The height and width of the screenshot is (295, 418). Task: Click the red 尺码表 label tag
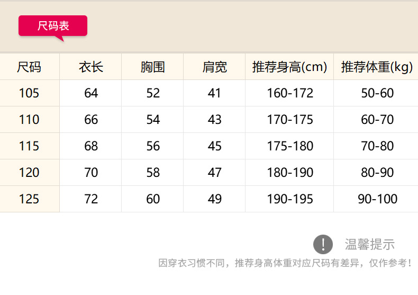pos(53,25)
